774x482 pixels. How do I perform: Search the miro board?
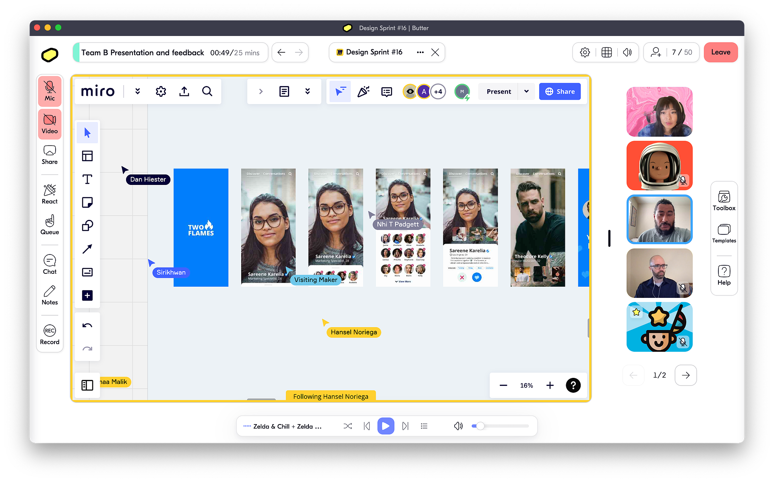[207, 91]
